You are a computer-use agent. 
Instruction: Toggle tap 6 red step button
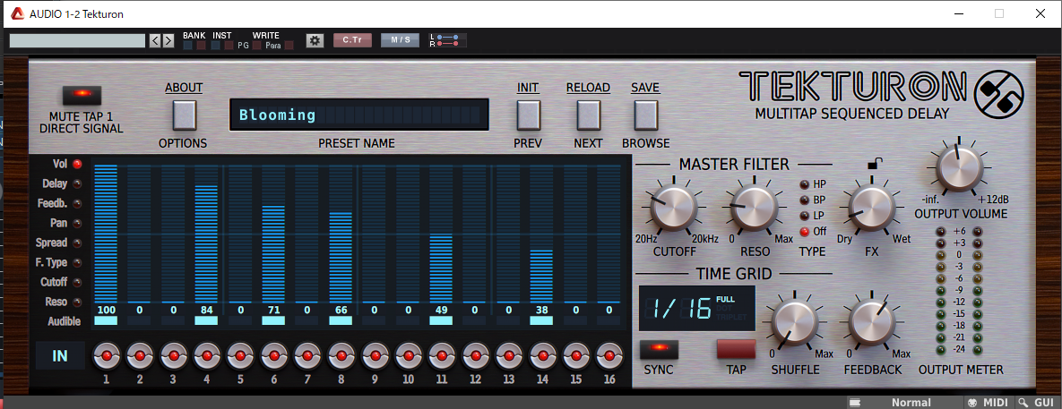pyautogui.click(x=273, y=355)
